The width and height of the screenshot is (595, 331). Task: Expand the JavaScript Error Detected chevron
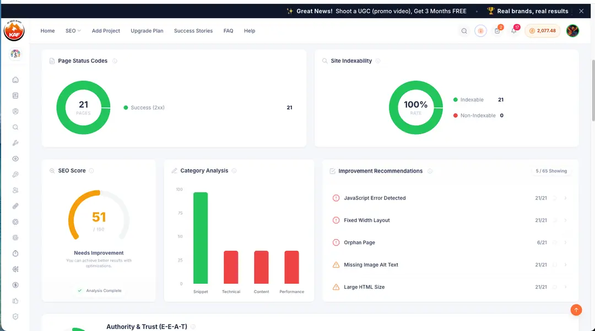click(x=565, y=198)
